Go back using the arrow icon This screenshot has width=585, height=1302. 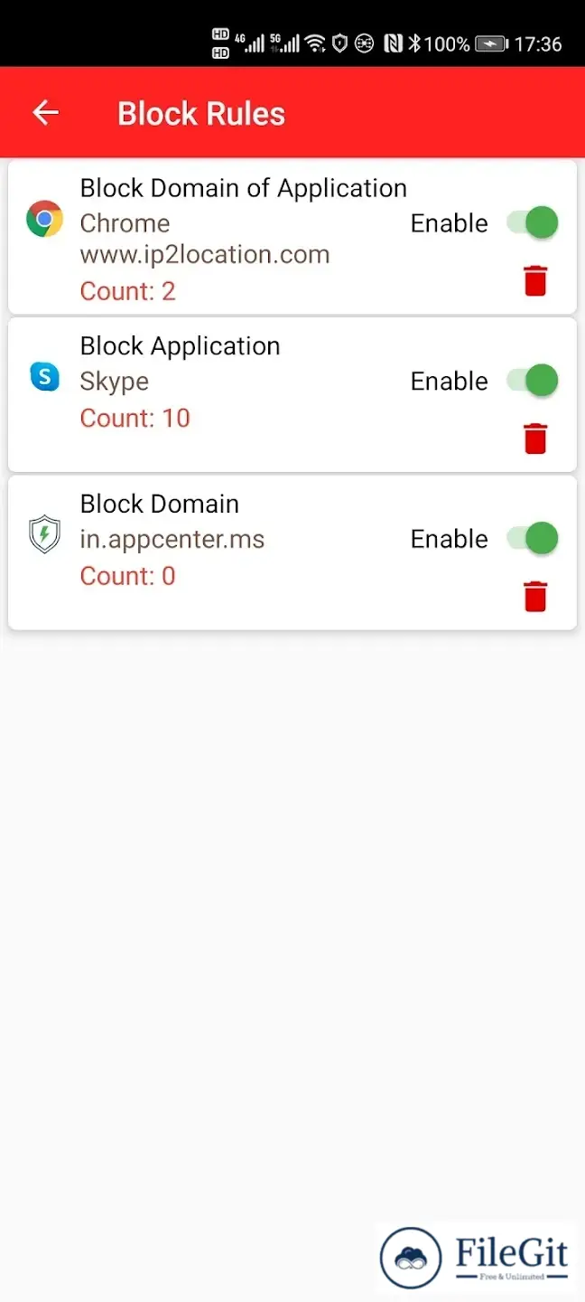(45, 112)
